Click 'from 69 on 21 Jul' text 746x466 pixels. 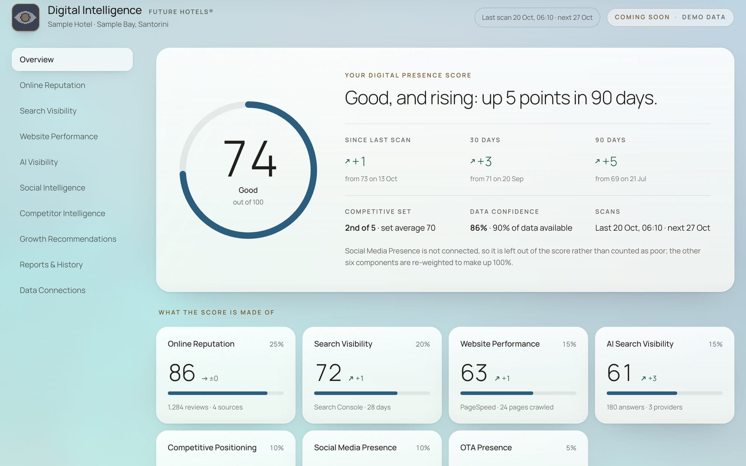(620, 179)
